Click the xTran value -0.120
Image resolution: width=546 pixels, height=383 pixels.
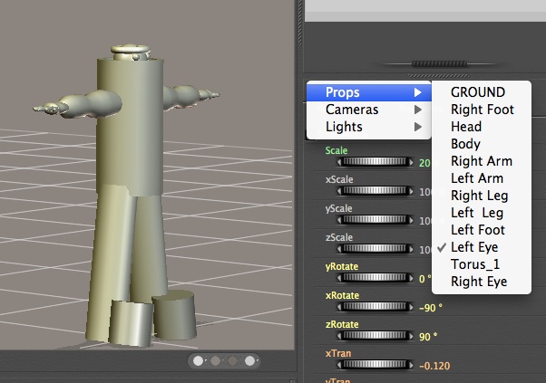[435, 366]
